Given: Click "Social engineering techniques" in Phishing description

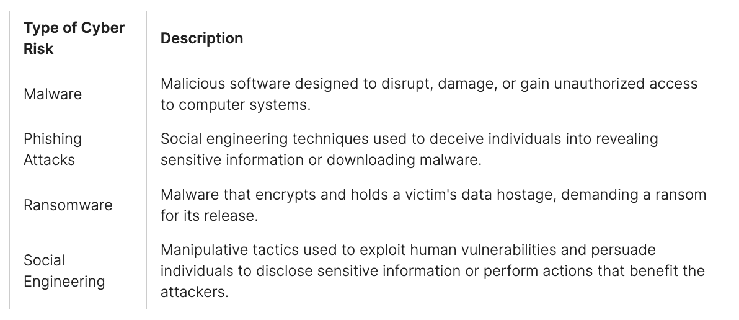Looking at the screenshot, I should tap(254, 139).
